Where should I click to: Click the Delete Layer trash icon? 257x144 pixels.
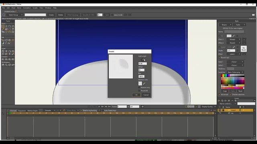229,100
